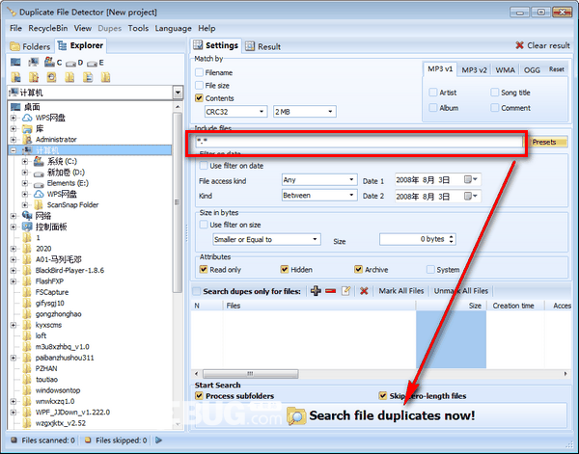Image resolution: width=579 pixels, height=454 pixels.
Task: Click the third folder icon with round symbol
Action: pos(52,77)
